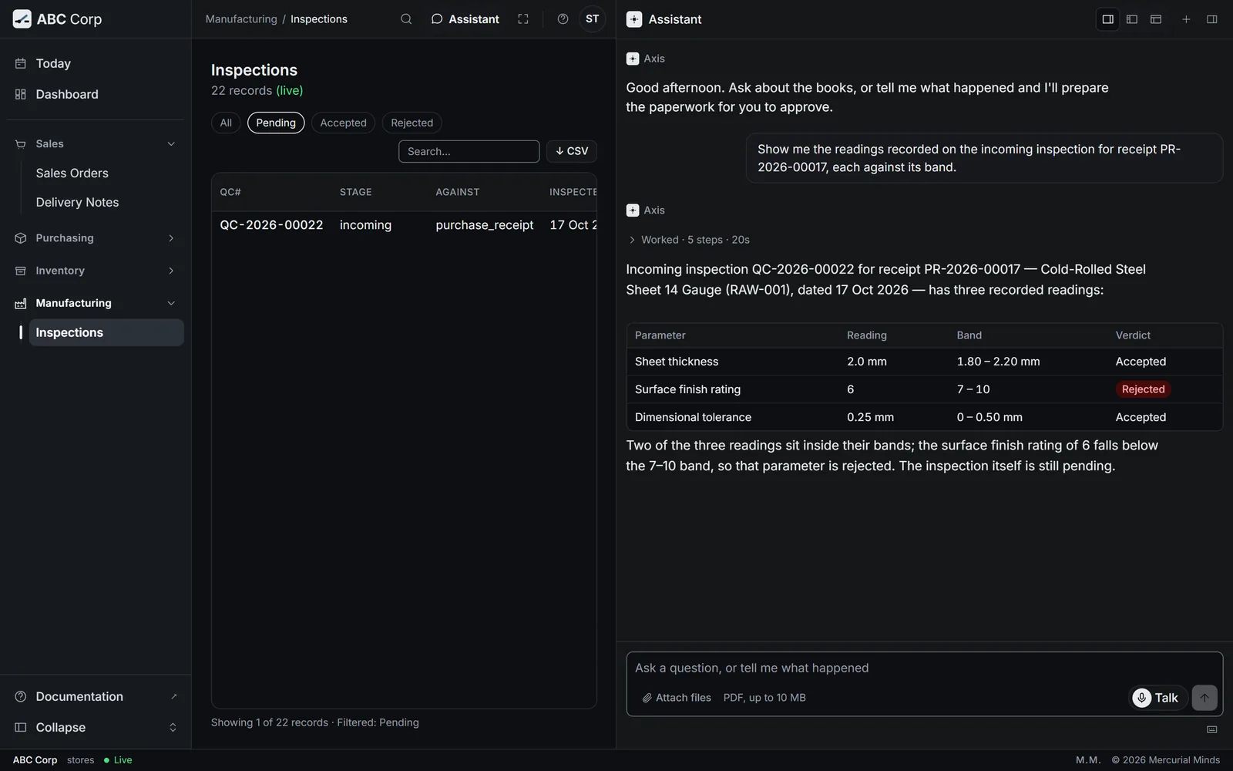Collapse the Sales section

pos(96,144)
